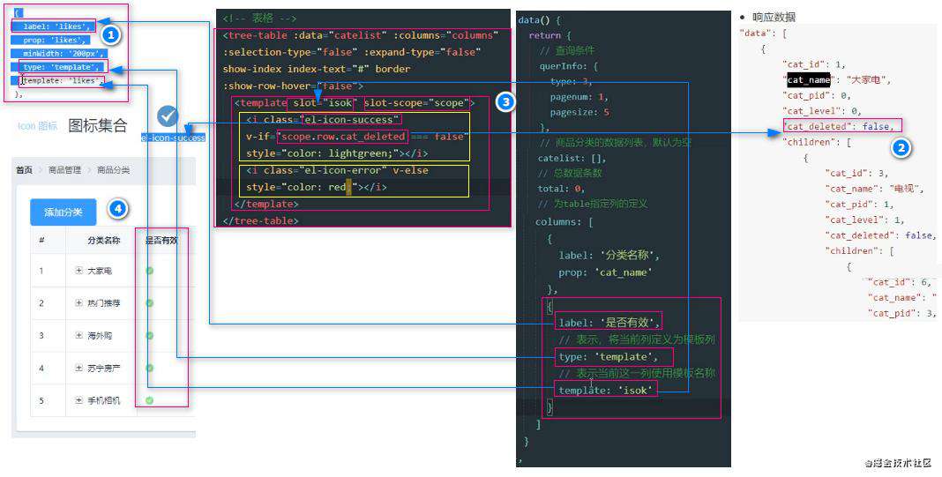Click the code line prop: 'likes'
This screenshot has width=942, height=477.
pyautogui.click(x=56, y=40)
